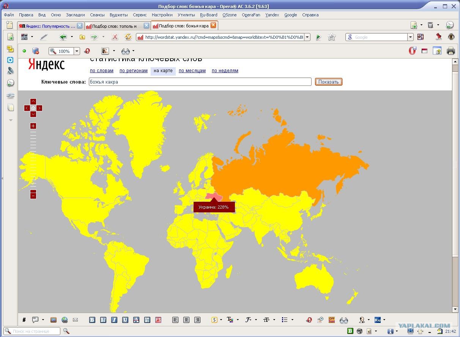This screenshot has width=460, height=337.
Task: Click the map zoom level slider track
Action: click(33, 160)
